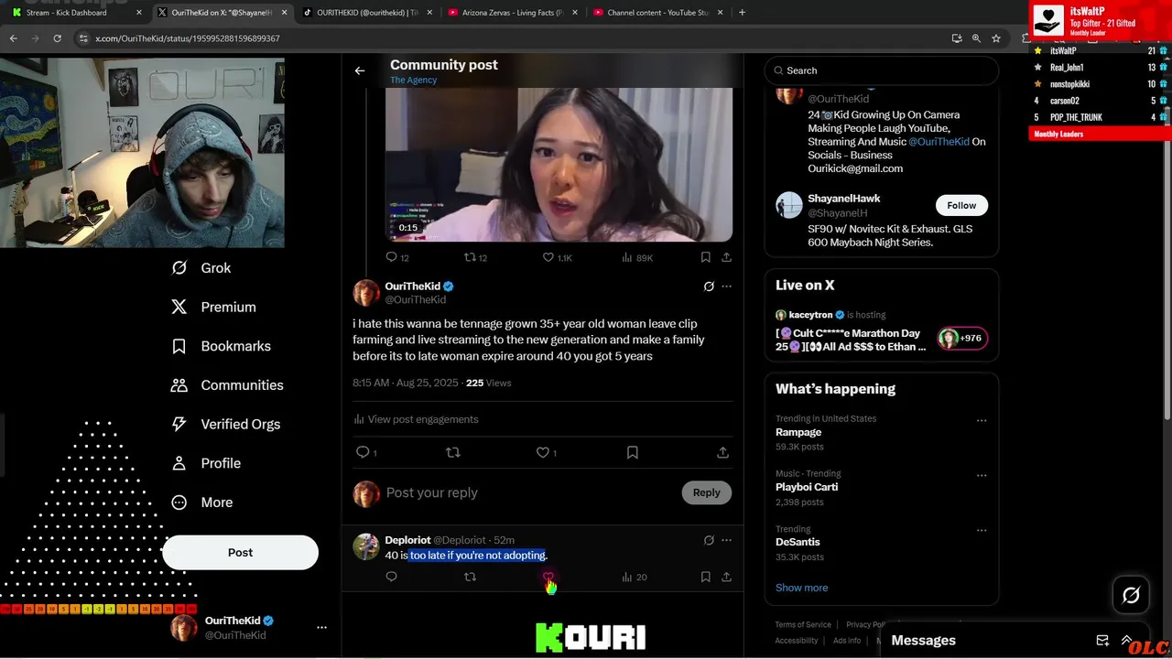The height and width of the screenshot is (659, 1172).
Task: Play the embedded video thumbnail
Action: pyautogui.click(x=559, y=165)
